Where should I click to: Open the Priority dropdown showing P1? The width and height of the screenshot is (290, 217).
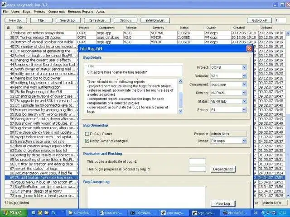(x=228, y=110)
